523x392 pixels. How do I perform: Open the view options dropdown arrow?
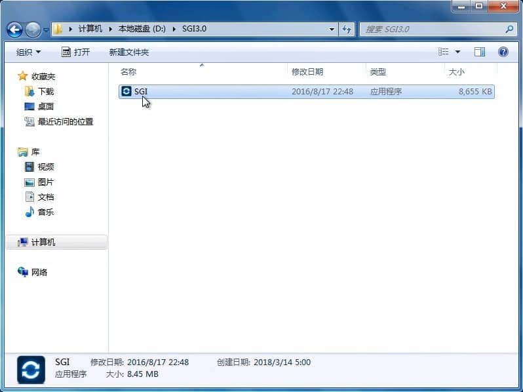pyautogui.click(x=457, y=52)
